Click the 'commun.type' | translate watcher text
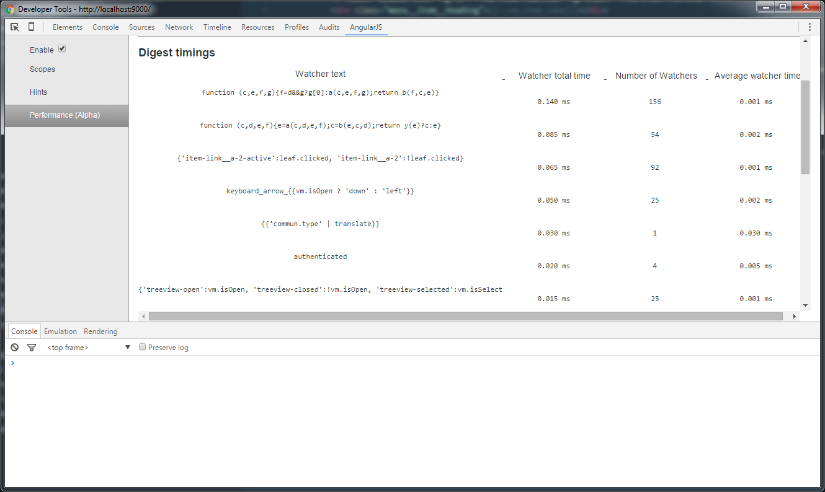Screen dimensions: 825x492 coord(320,224)
